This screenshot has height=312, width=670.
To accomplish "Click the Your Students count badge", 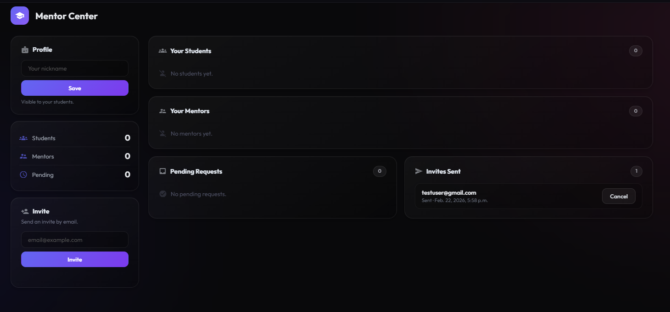I will pos(636,51).
